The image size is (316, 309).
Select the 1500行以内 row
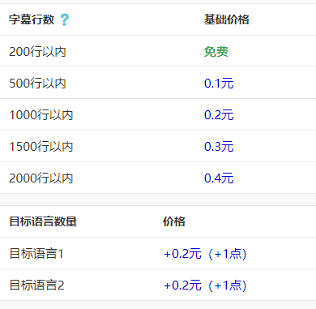[158, 146]
